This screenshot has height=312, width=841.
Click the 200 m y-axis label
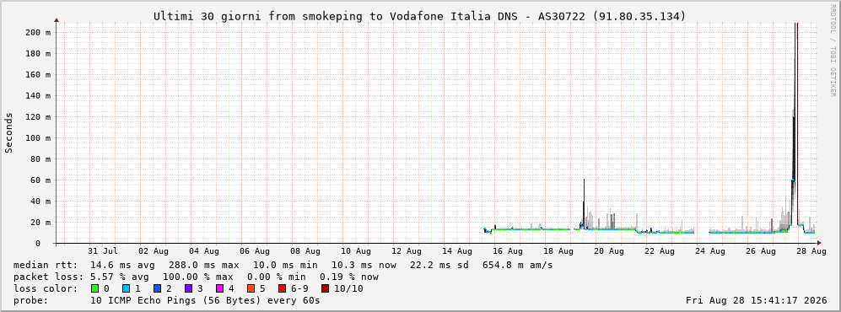[38, 32]
